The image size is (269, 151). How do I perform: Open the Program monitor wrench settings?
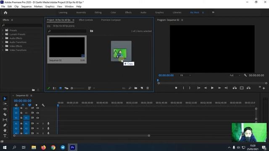pos(245,75)
